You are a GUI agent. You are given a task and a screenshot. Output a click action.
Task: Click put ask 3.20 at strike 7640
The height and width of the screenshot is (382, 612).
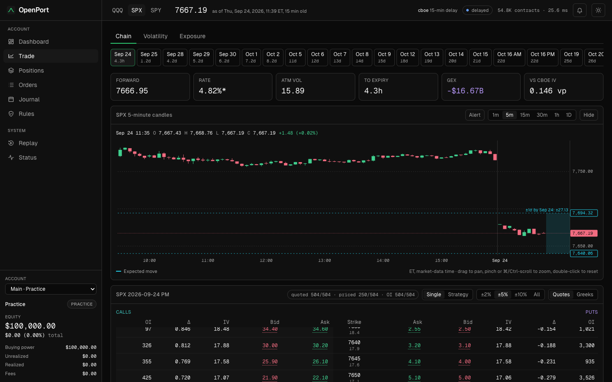414,345
